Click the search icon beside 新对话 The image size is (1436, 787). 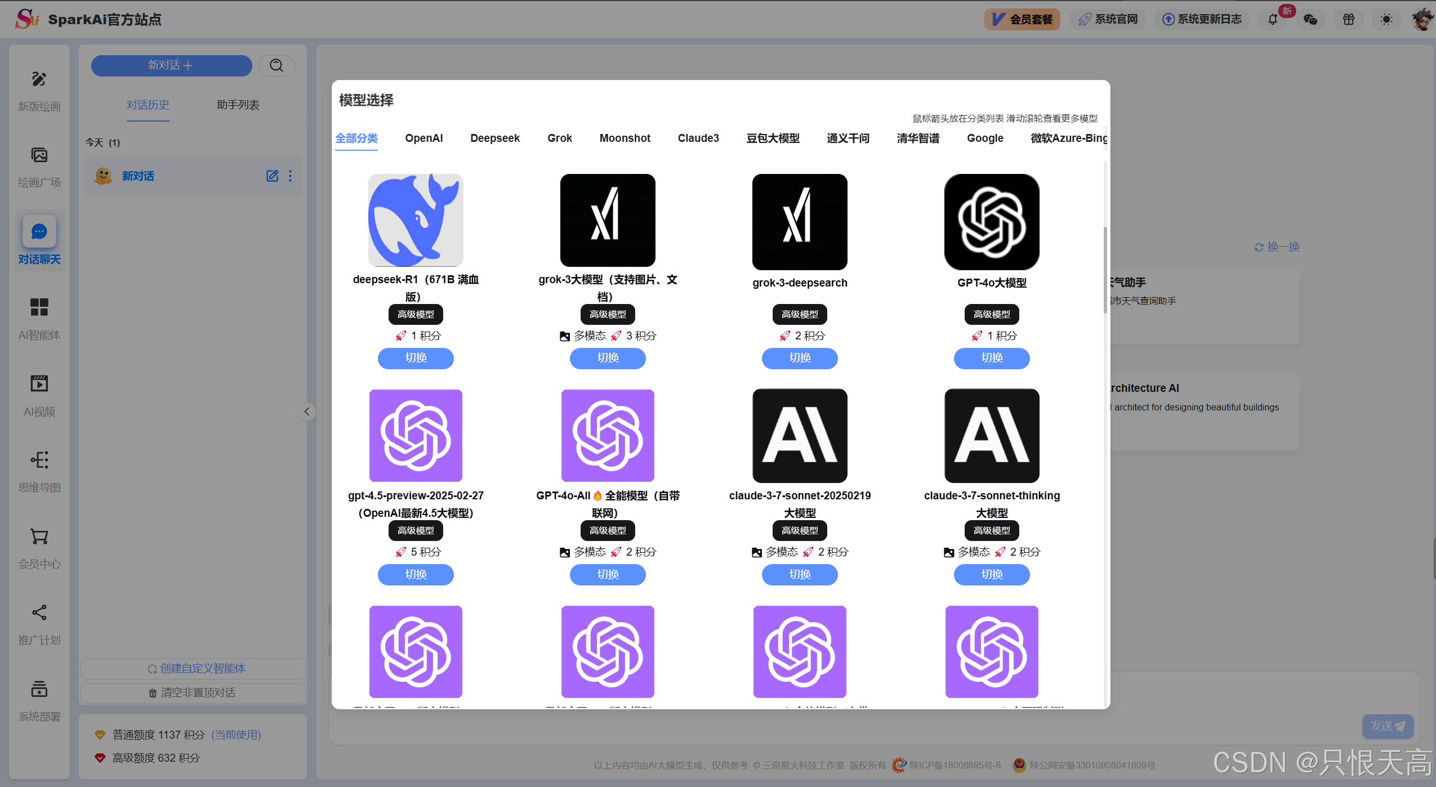point(277,65)
